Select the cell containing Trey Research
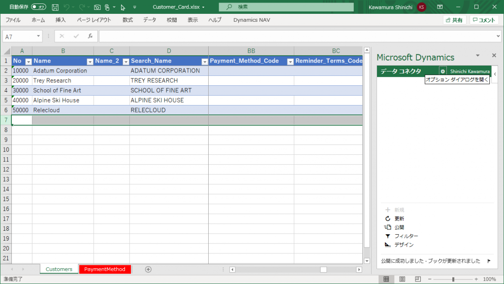This screenshot has width=504, height=284. point(63,80)
